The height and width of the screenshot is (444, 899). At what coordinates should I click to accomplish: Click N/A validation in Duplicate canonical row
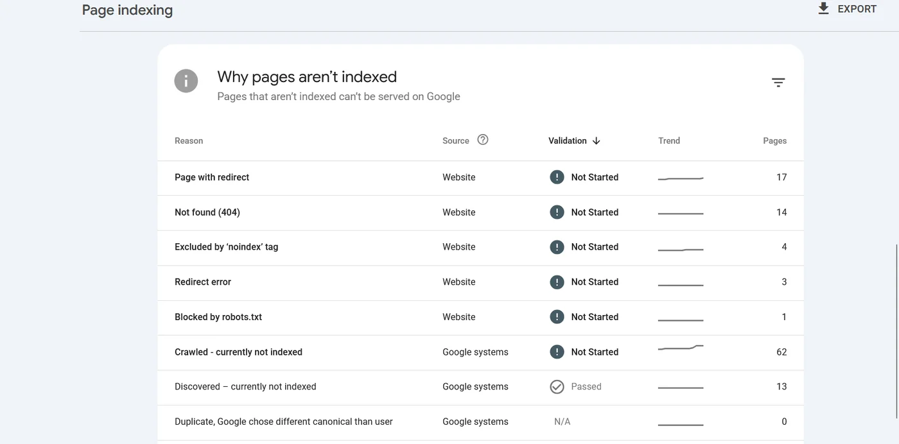(563, 422)
